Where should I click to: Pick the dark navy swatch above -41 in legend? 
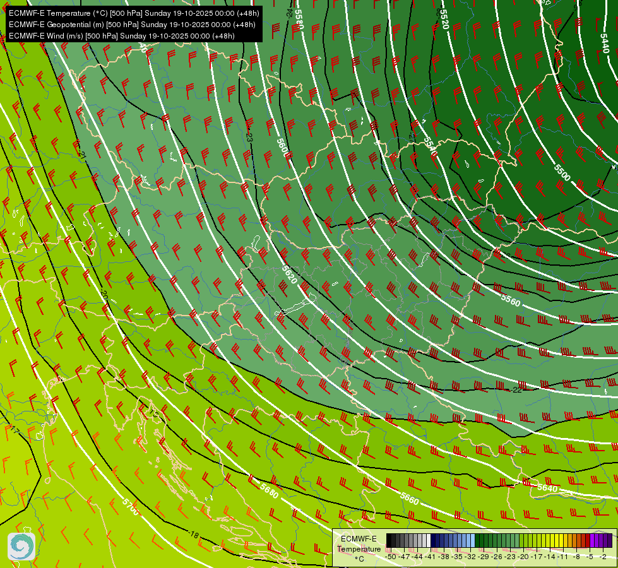pos(433,540)
